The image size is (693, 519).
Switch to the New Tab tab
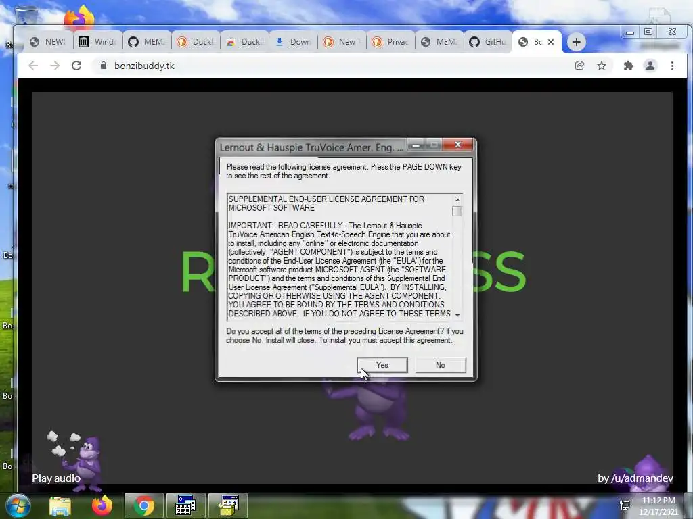(341, 42)
